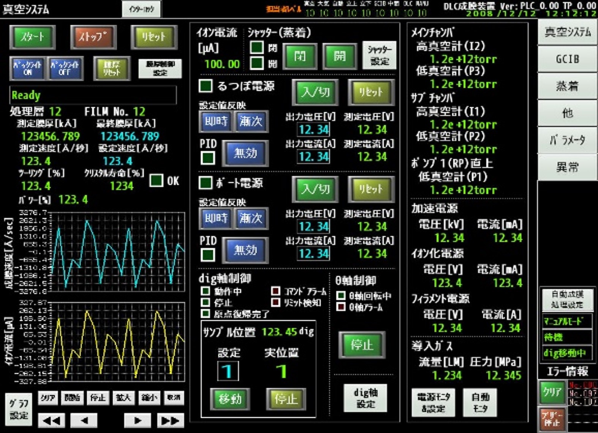Click the 膜厚リセット (film thickness reset) button
The width and height of the screenshot is (598, 433).
pyautogui.click(x=112, y=68)
